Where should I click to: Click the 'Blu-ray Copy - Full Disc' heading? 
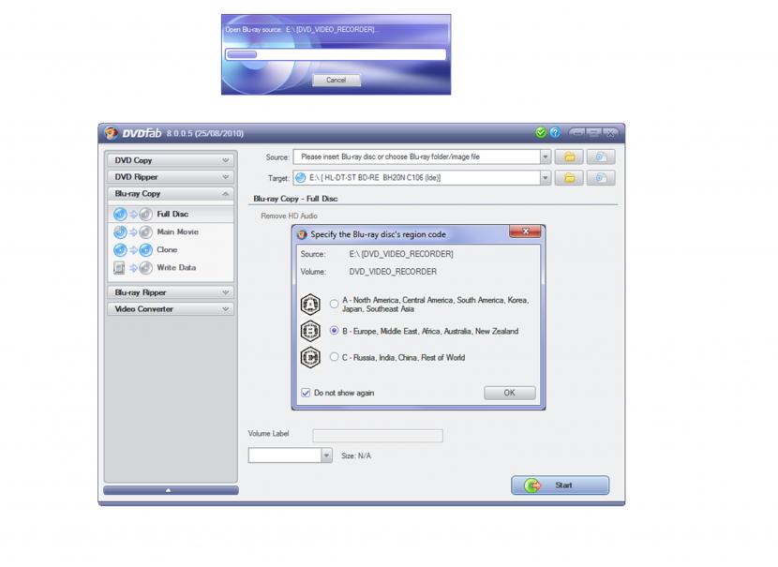(295, 199)
